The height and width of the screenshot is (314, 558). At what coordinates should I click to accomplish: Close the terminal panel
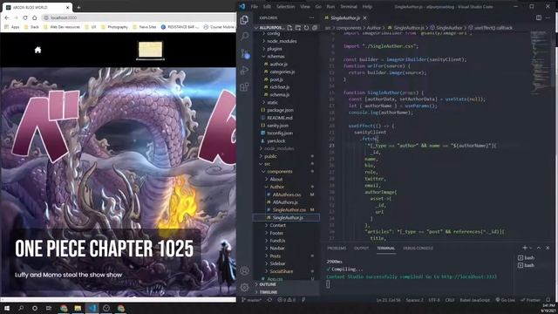point(548,248)
